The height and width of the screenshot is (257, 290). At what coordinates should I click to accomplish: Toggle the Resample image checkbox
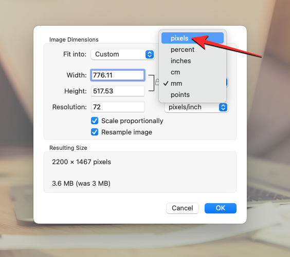(x=95, y=132)
